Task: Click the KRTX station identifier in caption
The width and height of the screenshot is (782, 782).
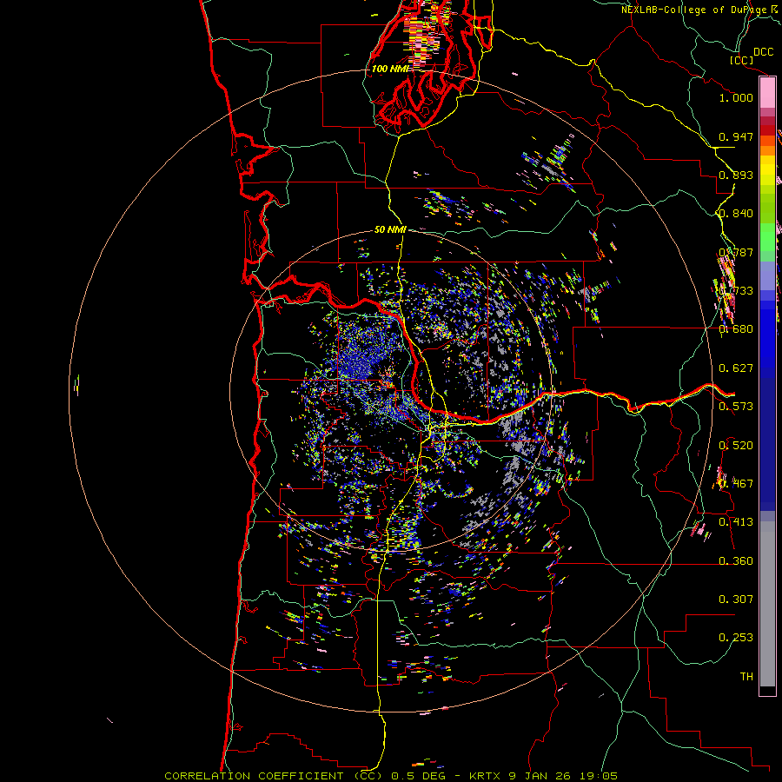Action: click(x=486, y=776)
